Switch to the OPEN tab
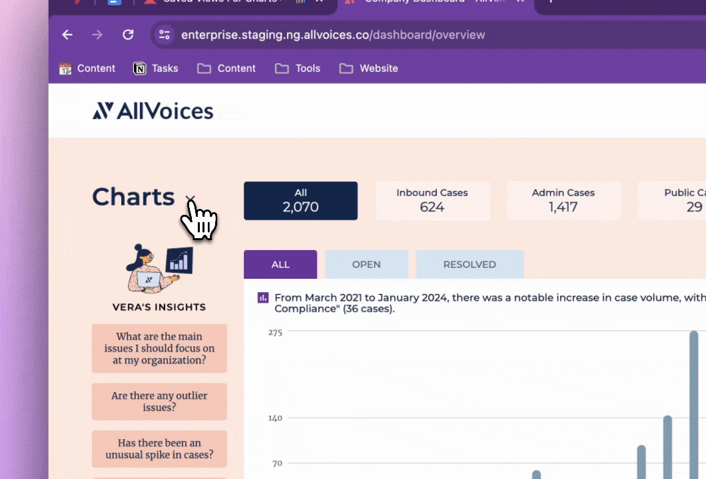The height and width of the screenshot is (479, 706). tap(366, 265)
